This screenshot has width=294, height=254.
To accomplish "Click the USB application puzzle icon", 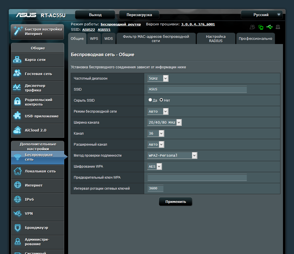I will (x=17, y=116).
